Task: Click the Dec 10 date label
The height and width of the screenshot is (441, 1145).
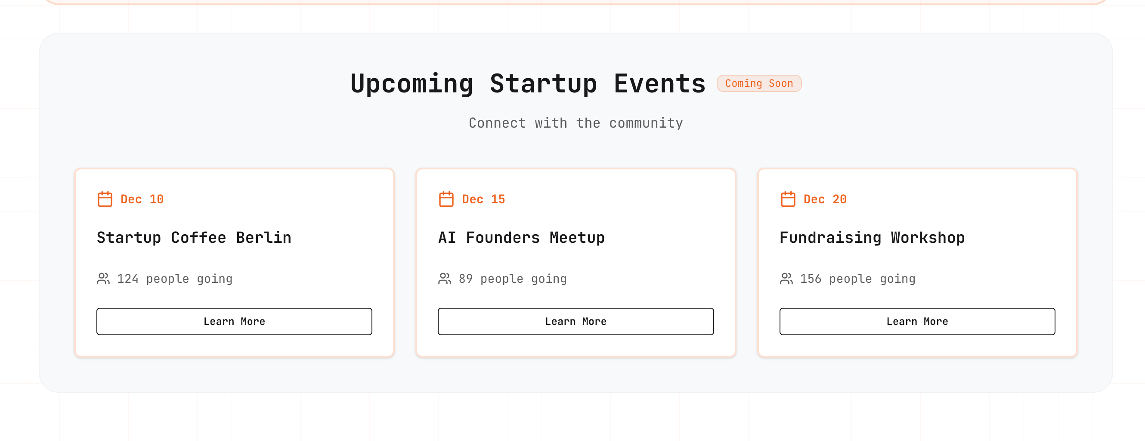Action: [x=142, y=199]
